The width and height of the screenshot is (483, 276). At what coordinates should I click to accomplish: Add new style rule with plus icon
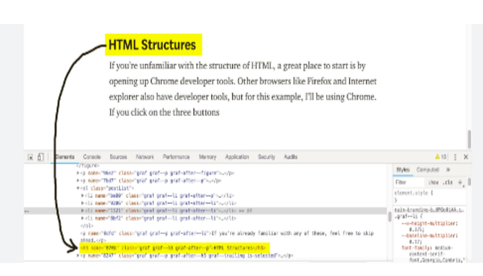[x=460, y=183]
